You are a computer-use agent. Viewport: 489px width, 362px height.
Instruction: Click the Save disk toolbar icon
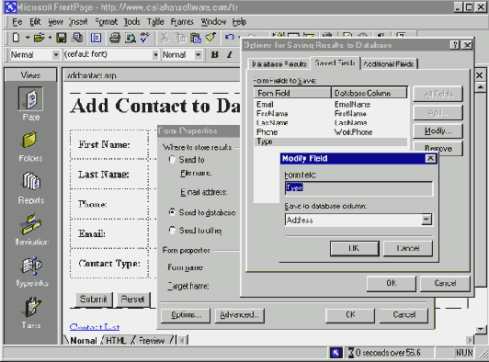[x=61, y=38]
